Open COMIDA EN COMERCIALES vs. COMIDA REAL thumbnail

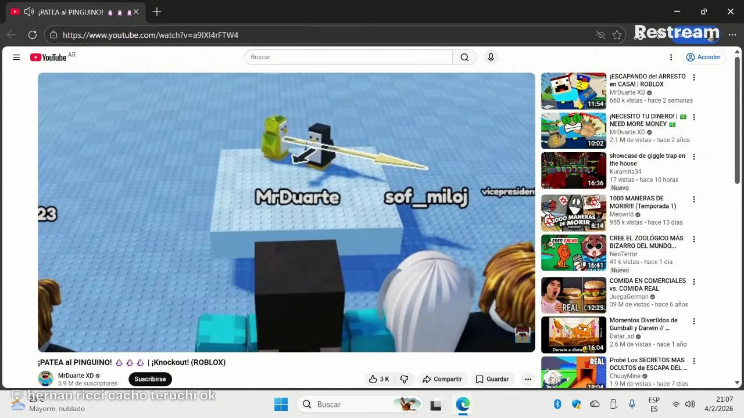click(574, 295)
